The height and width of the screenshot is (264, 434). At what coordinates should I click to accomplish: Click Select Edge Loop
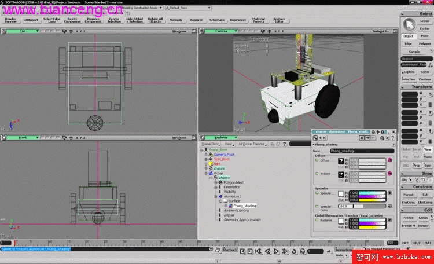click(52, 20)
